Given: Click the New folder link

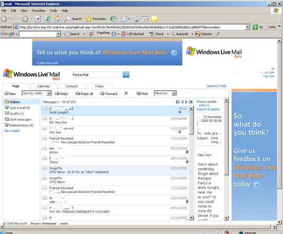Looking at the screenshot, I should 12,131.
